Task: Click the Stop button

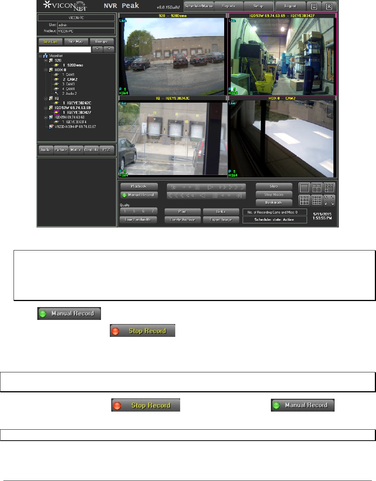Action: point(274,186)
